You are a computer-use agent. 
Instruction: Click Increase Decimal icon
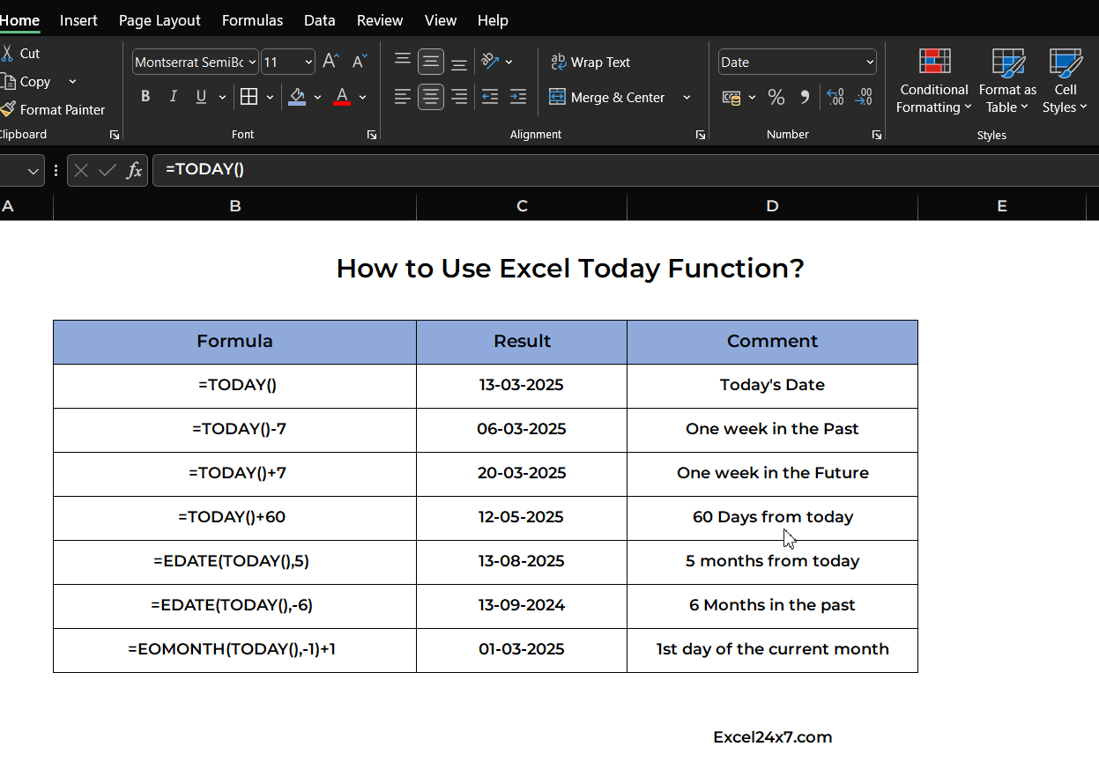click(835, 97)
